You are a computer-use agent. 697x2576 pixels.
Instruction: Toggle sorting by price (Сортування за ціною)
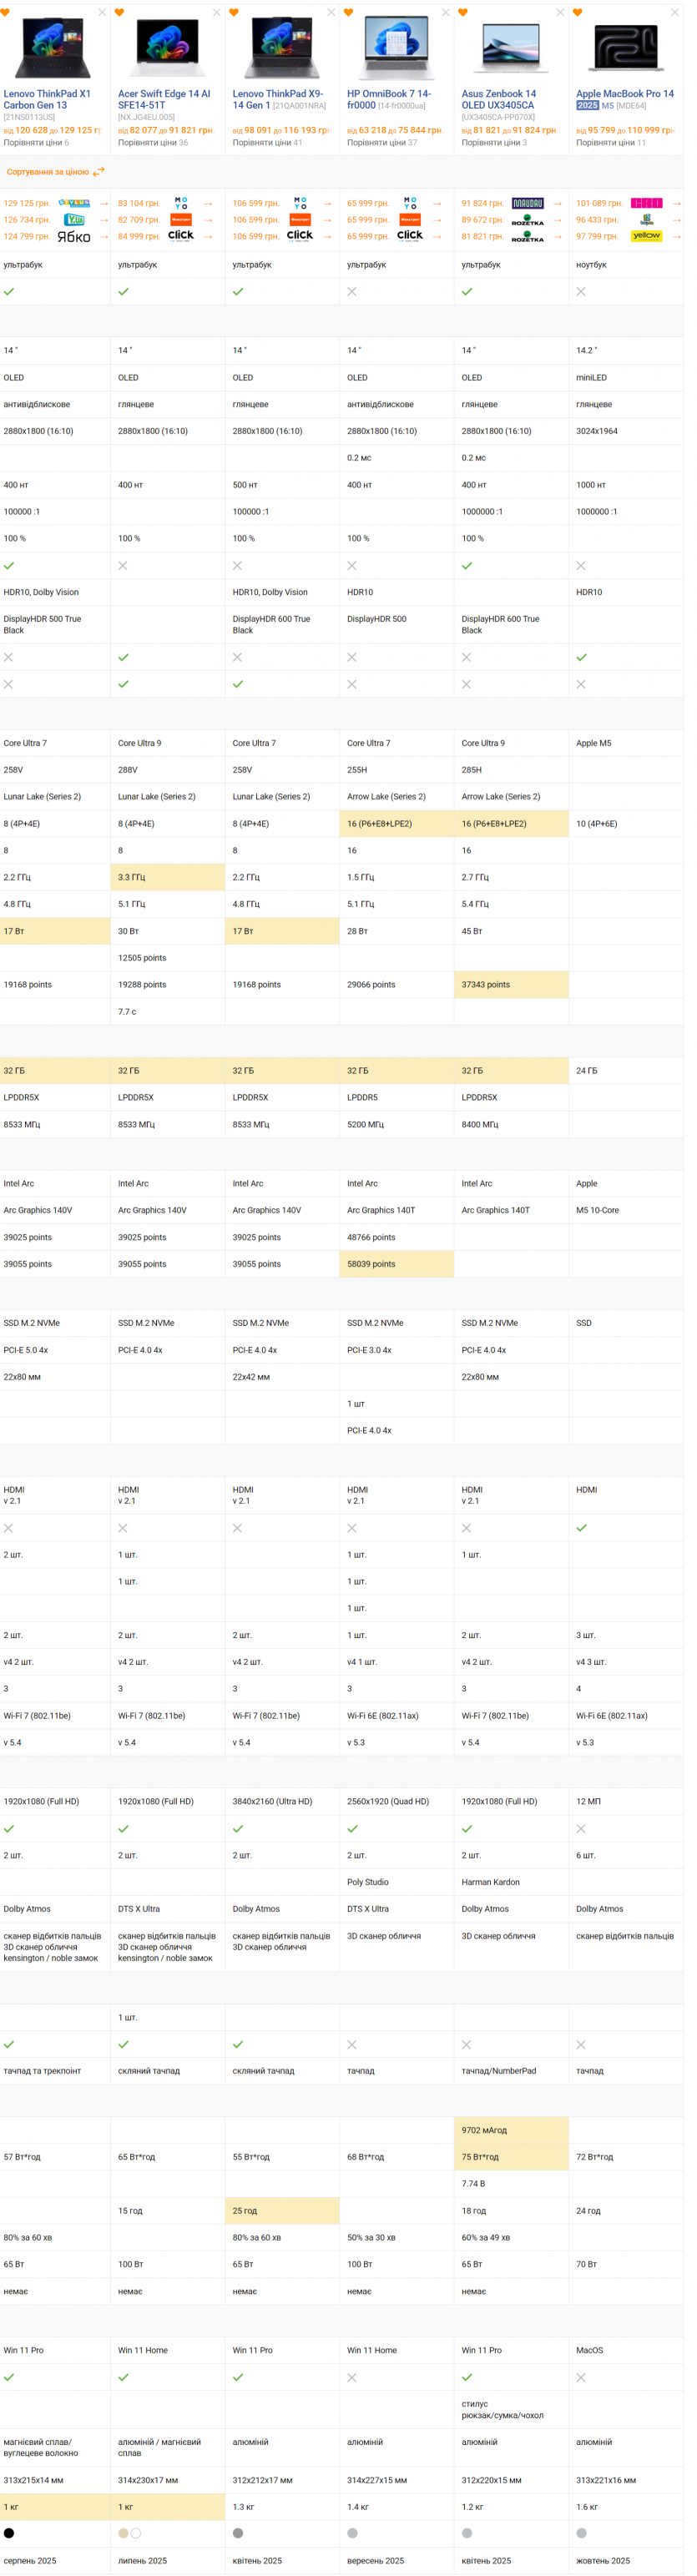tap(55, 172)
